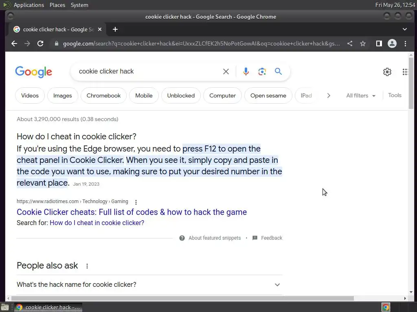Share this page using the share icon
Screen dimensions: 417x312
tap(350, 43)
